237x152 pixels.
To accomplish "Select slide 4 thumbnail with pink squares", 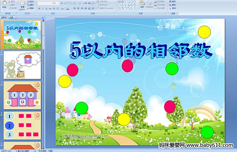I will tap(23, 126).
